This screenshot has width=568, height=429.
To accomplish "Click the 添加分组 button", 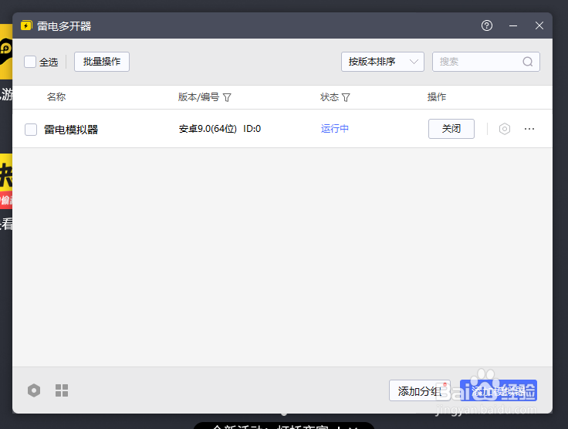I will coord(420,390).
